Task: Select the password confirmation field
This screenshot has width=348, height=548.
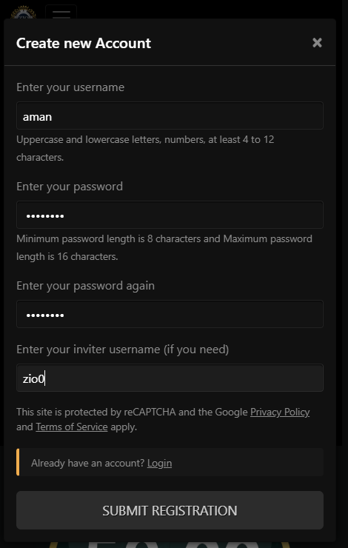Action: [170, 314]
